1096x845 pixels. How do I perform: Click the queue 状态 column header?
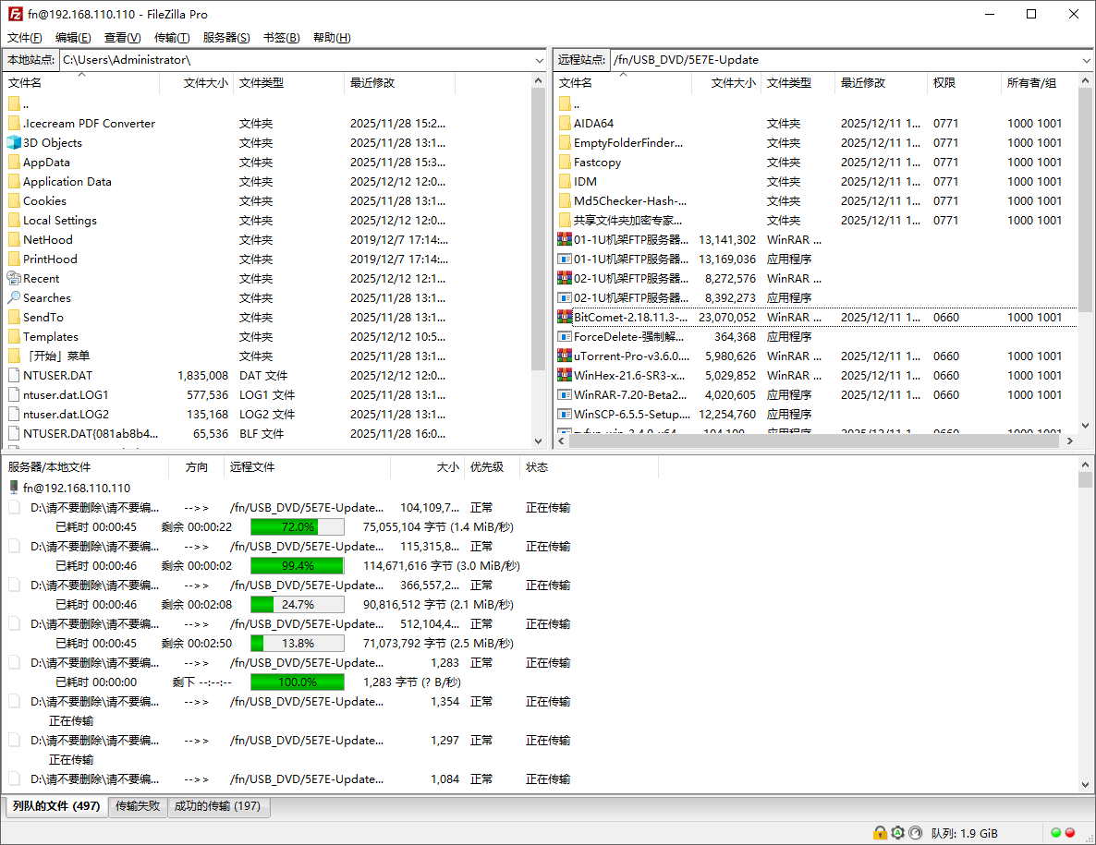point(590,466)
